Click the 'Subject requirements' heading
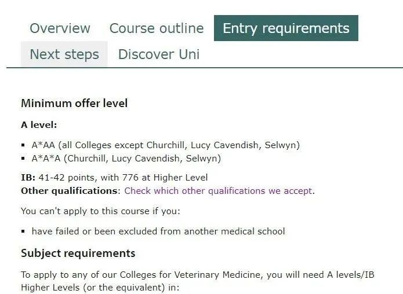 78,253
